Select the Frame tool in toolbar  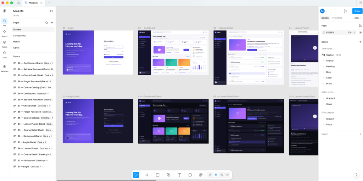point(147,175)
